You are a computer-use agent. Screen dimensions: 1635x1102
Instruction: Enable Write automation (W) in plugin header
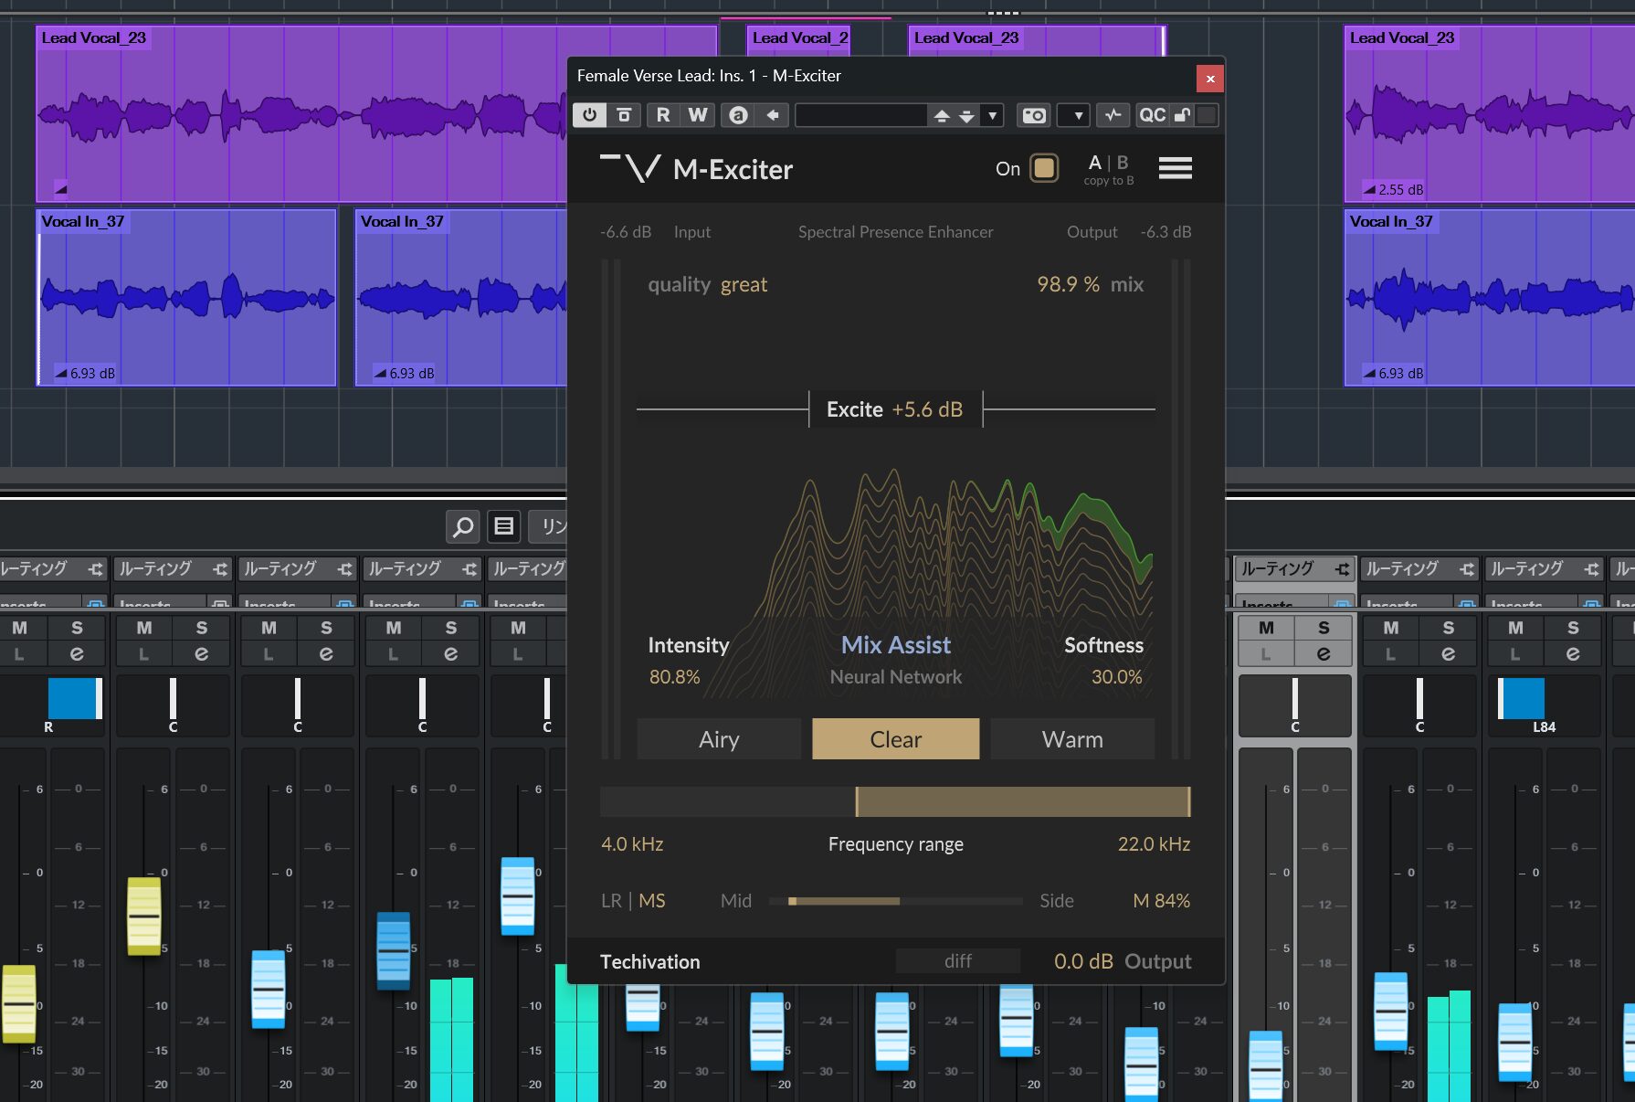[698, 115]
